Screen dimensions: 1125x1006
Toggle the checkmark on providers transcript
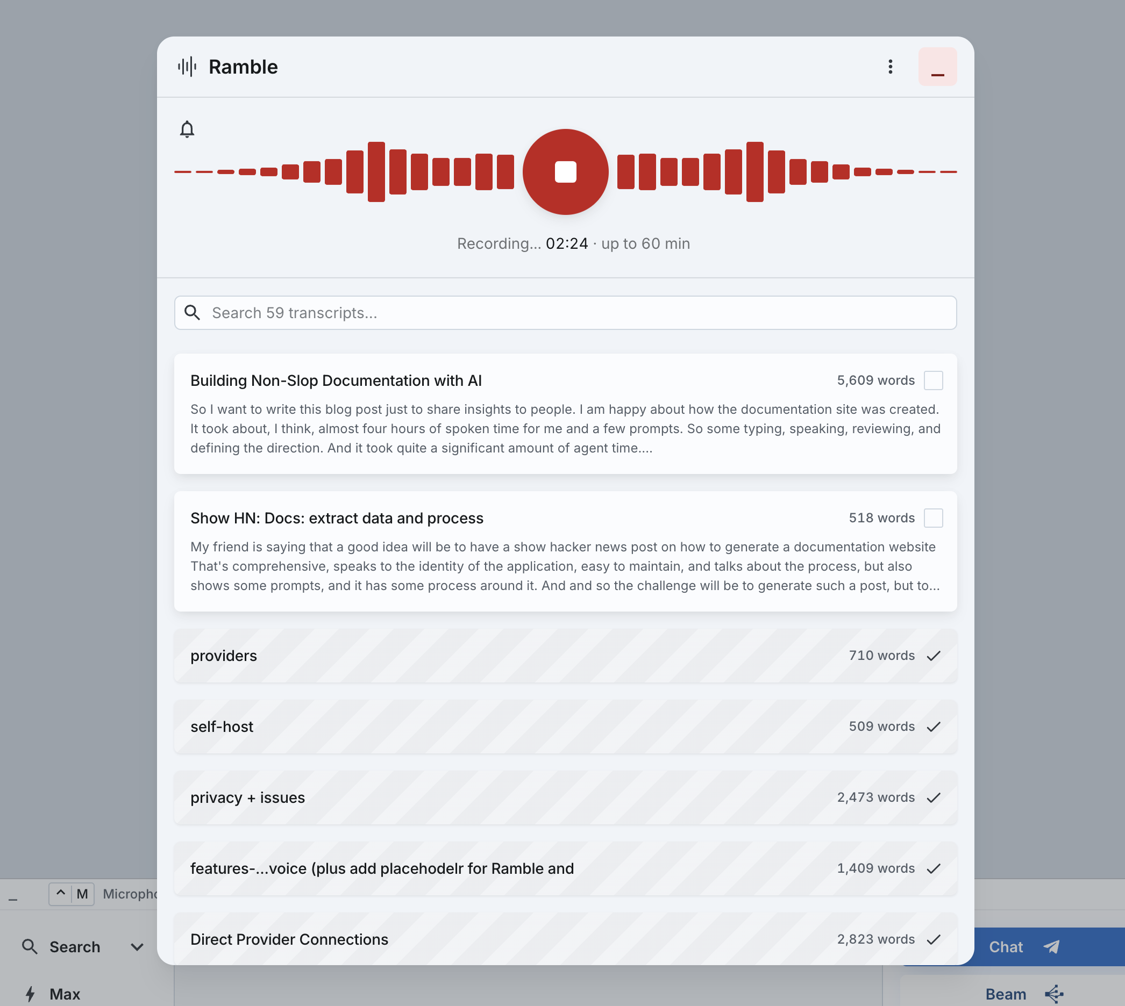(933, 656)
